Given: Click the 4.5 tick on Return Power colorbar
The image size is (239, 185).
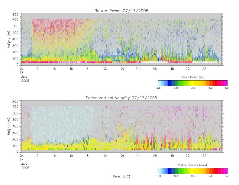Looking at the screenshot, I should point(226,88).
